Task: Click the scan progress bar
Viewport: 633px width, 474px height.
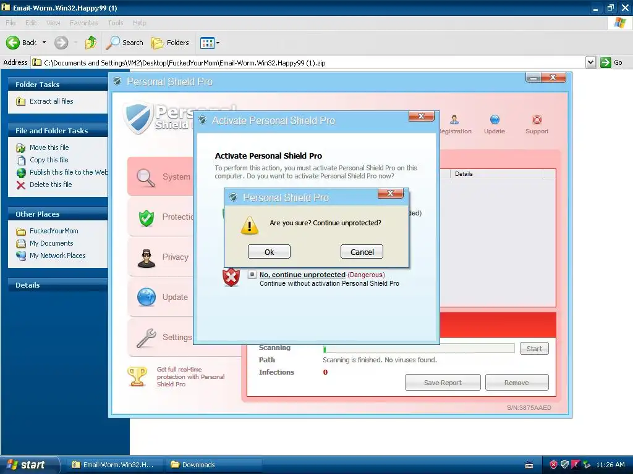Action: 418,349
